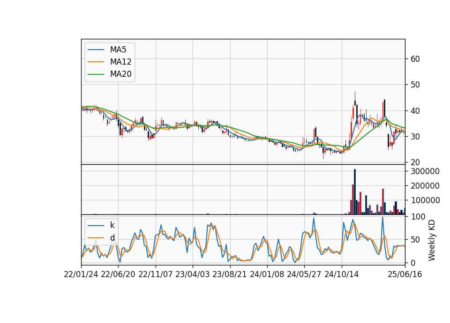Screen dimensions: 450x323
Task: Click the tallest volume bar above 300000
Action: tap(355, 192)
